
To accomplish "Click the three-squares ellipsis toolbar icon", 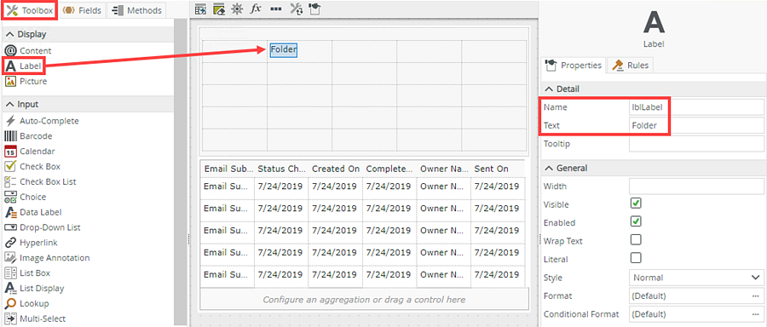I will click(x=276, y=9).
